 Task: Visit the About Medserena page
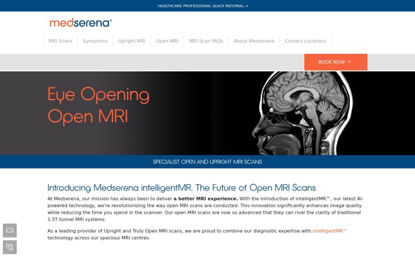(x=254, y=41)
